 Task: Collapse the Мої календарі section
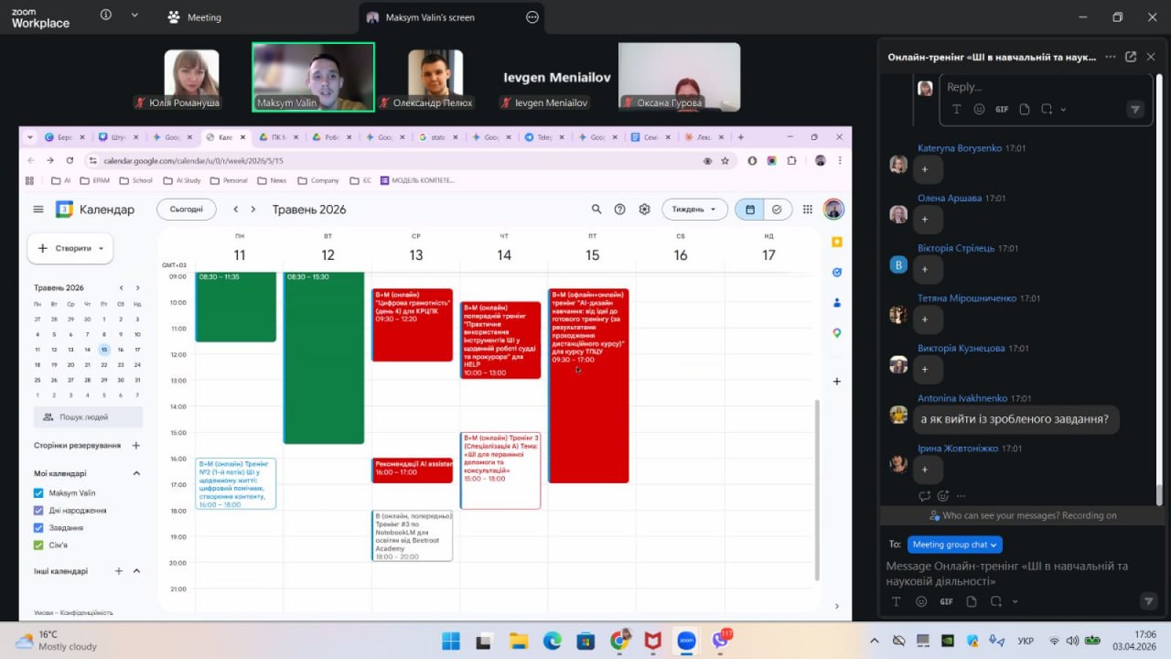(x=136, y=473)
